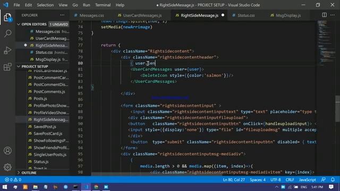Viewport: 340px width, 191px height.
Task: Open Chrome from the taskbar
Action: click(96, 187)
